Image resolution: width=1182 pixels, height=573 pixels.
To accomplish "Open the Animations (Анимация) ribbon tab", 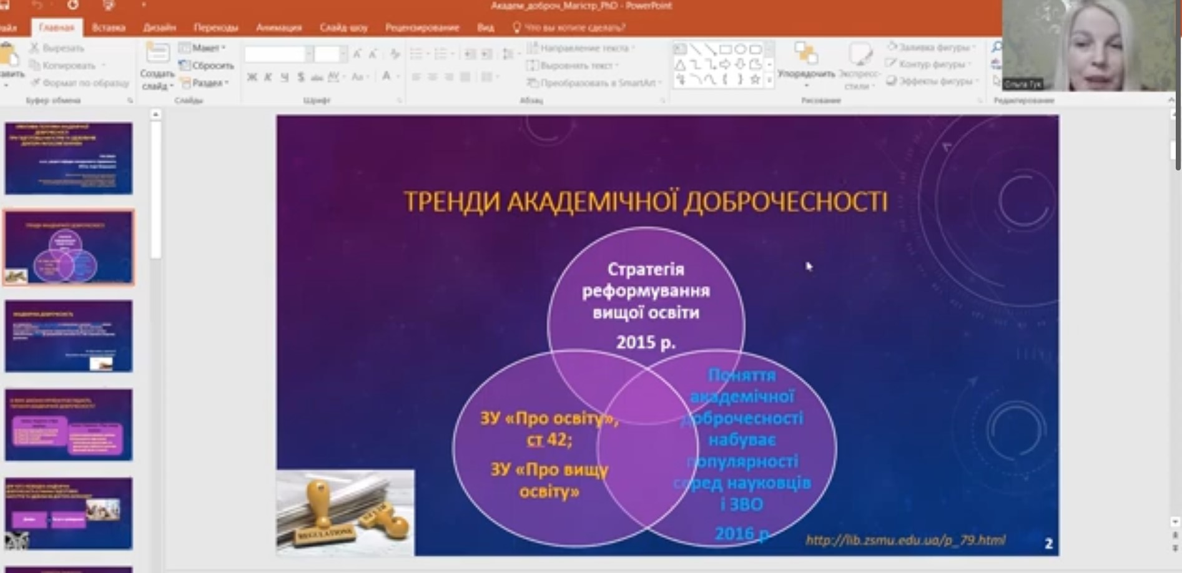I will (278, 27).
